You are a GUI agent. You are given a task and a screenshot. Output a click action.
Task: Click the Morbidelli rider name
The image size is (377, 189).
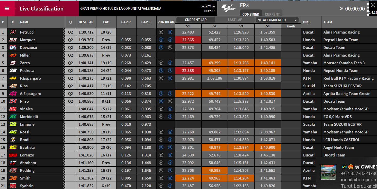(29, 117)
